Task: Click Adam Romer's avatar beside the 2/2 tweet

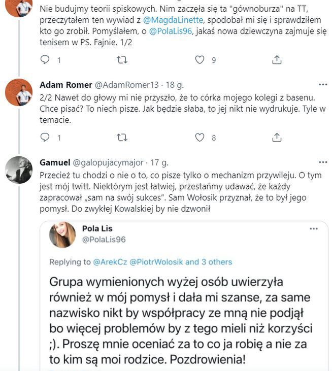Action: (x=19, y=92)
